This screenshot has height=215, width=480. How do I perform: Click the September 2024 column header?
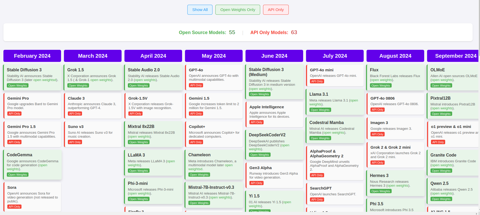(x=453, y=56)
